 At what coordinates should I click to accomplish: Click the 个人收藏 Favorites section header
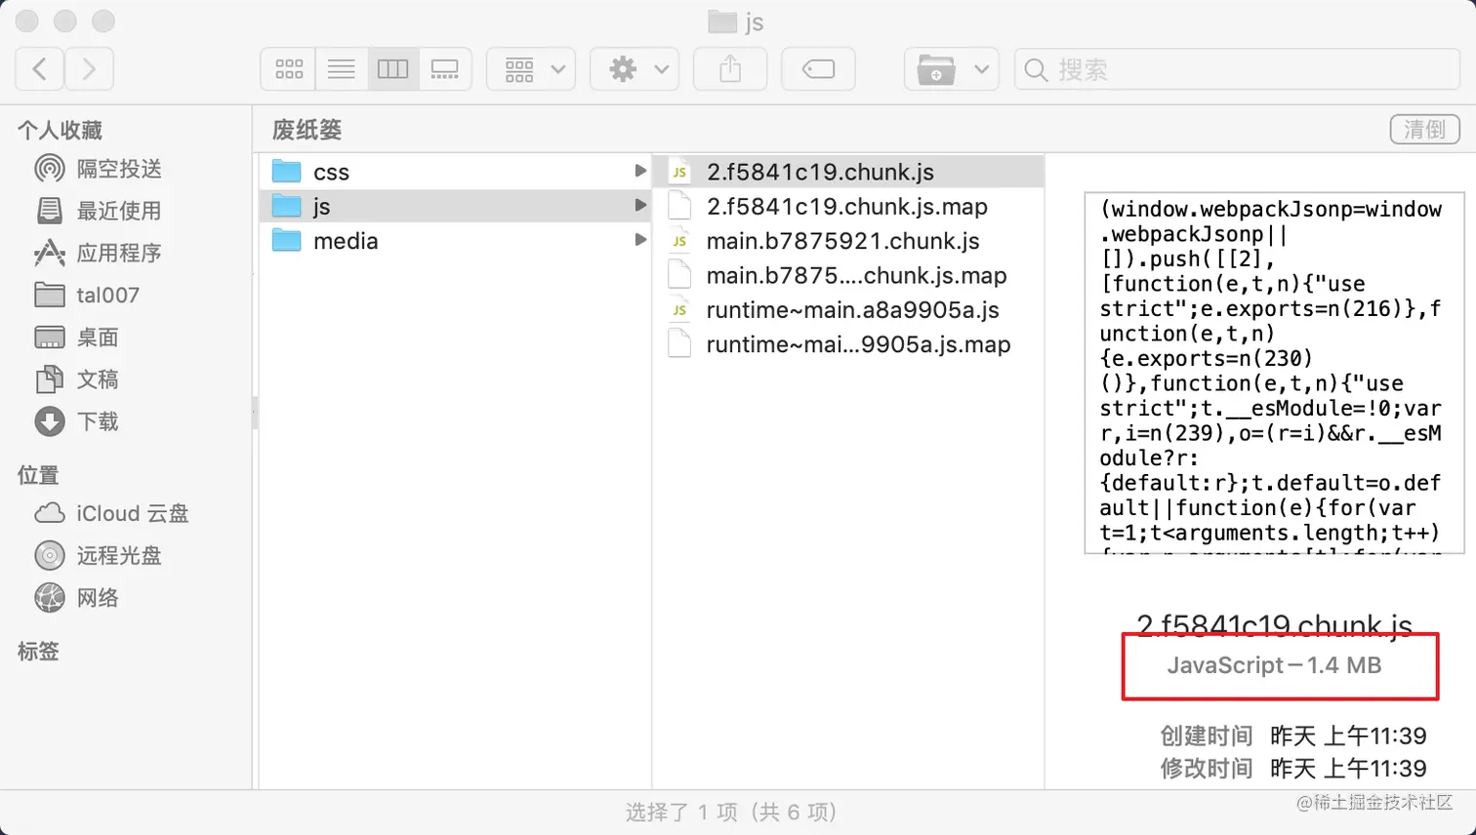[60, 130]
